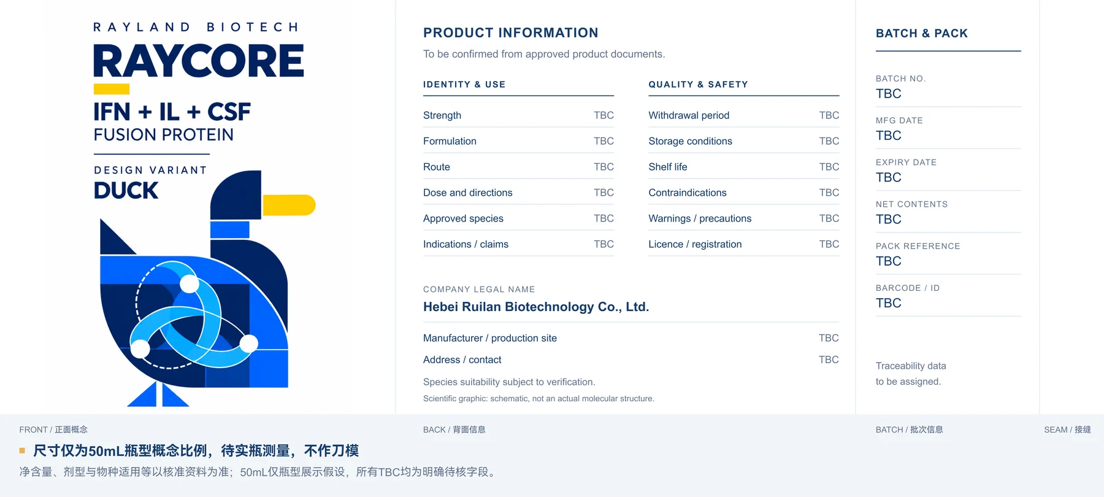The image size is (1104, 497).
Task: Select the "Withdrawal period" label
Action: pyautogui.click(x=689, y=115)
